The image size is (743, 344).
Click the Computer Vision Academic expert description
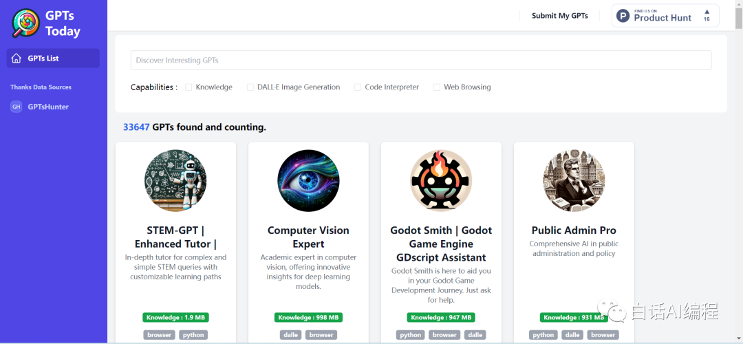tap(308, 272)
